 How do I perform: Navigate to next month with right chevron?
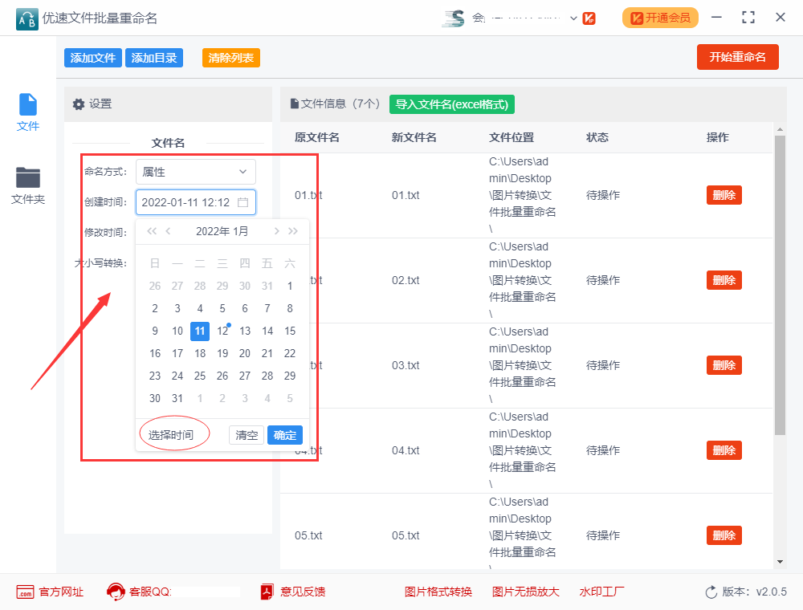(x=277, y=230)
